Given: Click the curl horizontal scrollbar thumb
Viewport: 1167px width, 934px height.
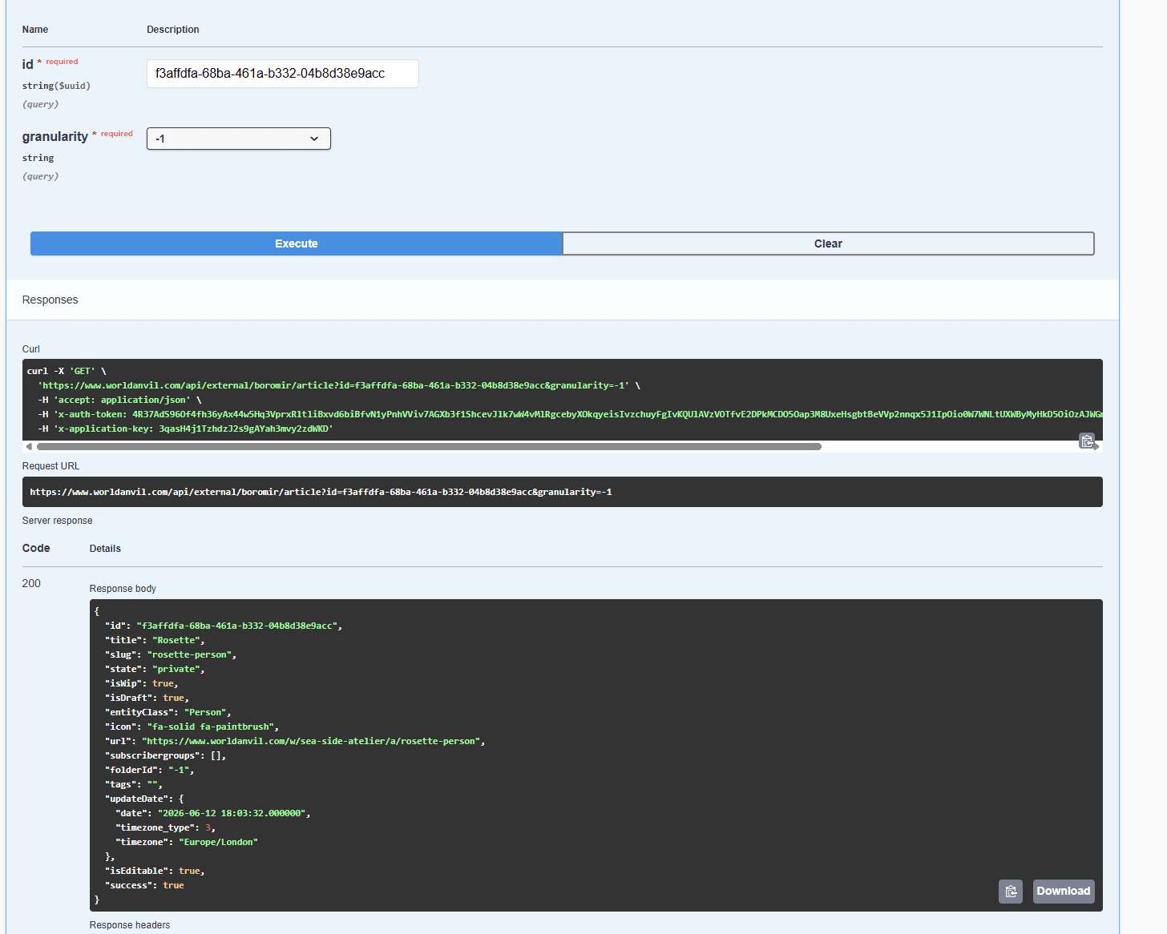Looking at the screenshot, I should [x=429, y=446].
